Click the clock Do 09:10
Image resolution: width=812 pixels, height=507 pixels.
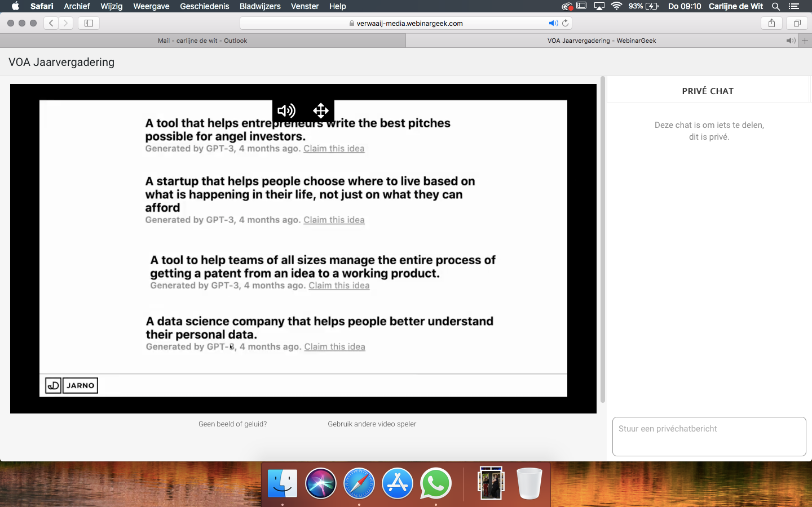[x=685, y=6]
